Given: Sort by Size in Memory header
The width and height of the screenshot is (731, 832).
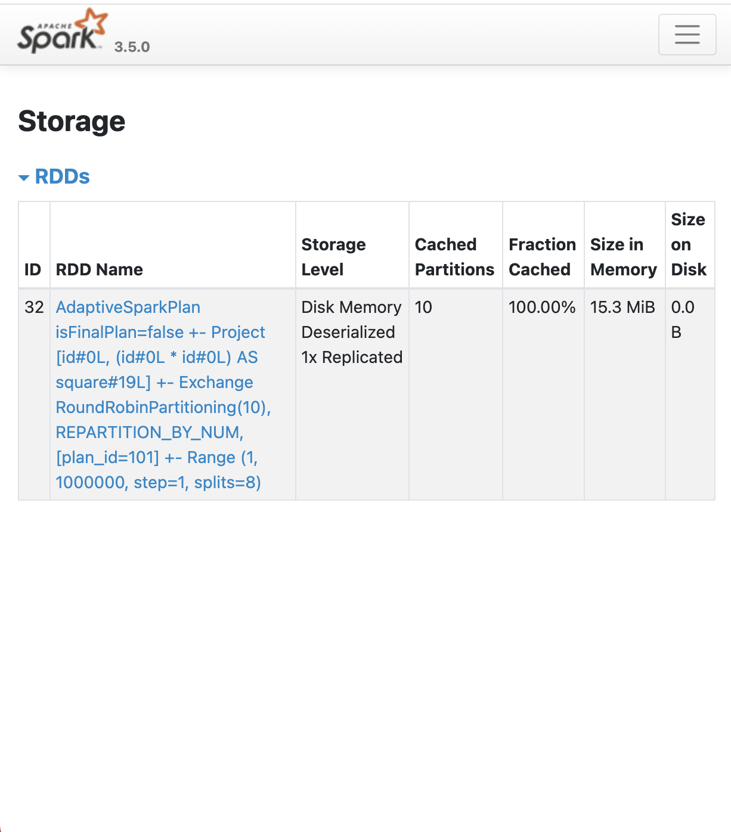Looking at the screenshot, I should coord(623,257).
